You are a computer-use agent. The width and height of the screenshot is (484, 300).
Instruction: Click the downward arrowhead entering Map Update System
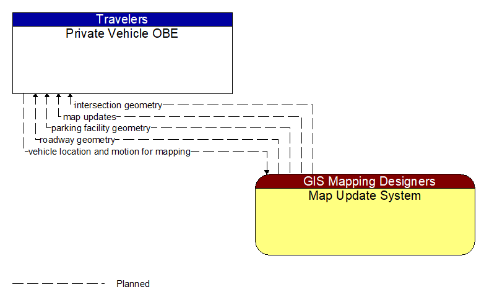(267, 171)
